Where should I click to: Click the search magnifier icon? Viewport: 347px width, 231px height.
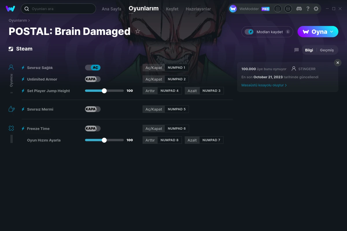coord(27,9)
